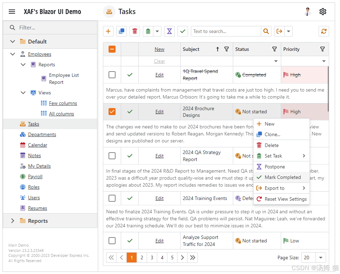This screenshot has height=274, width=340.
Task: Click Edit for 2024 Brochure Designs
Action: [159, 112]
